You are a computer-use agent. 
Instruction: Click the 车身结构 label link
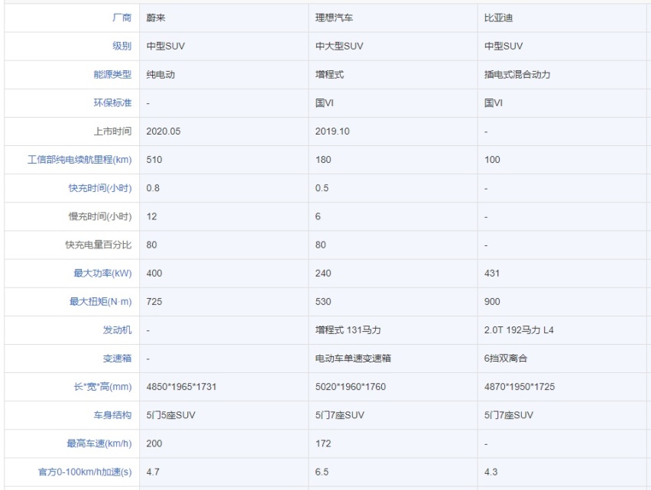[112, 415]
